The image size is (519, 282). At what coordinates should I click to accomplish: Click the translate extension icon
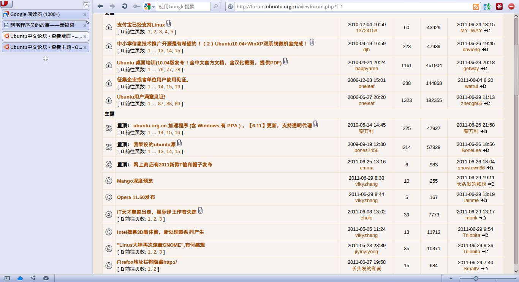click(x=487, y=6)
